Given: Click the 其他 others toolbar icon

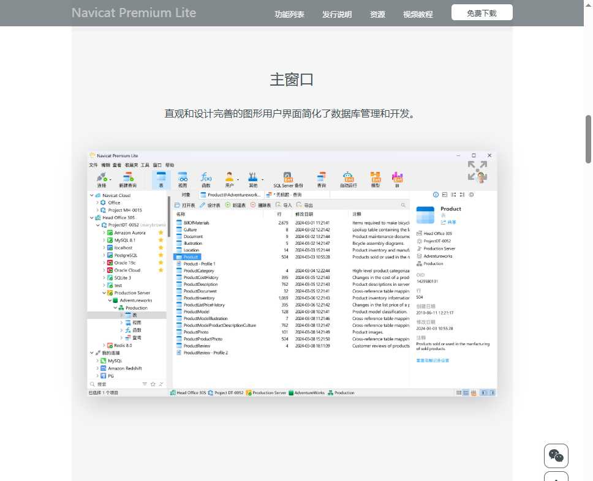Looking at the screenshot, I should click(252, 179).
